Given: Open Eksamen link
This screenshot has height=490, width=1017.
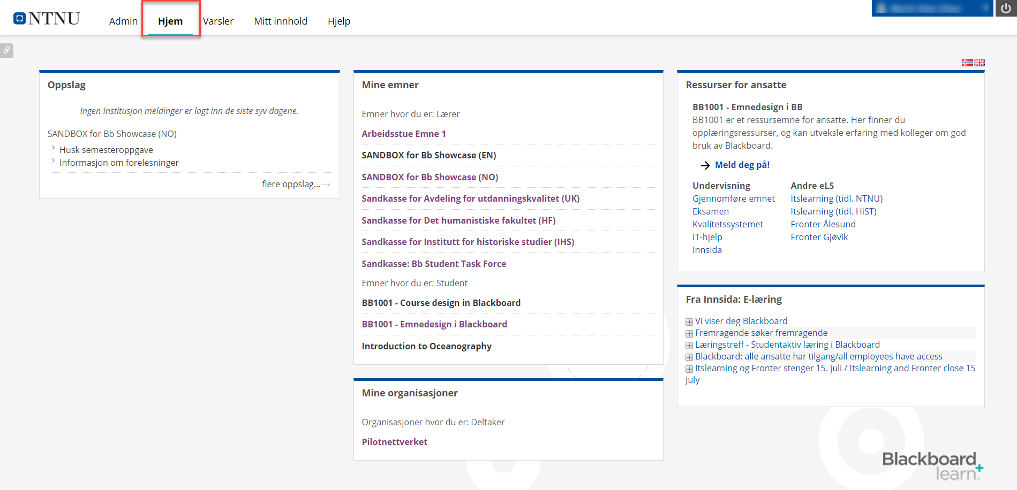Looking at the screenshot, I should 711,211.
